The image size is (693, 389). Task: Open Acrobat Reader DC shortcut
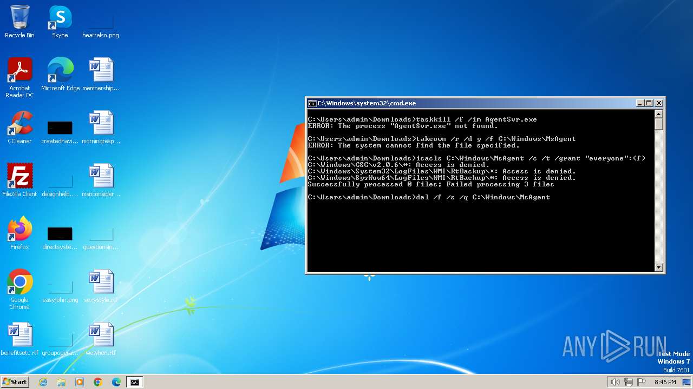pyautogui.click(x=19, y=77)
